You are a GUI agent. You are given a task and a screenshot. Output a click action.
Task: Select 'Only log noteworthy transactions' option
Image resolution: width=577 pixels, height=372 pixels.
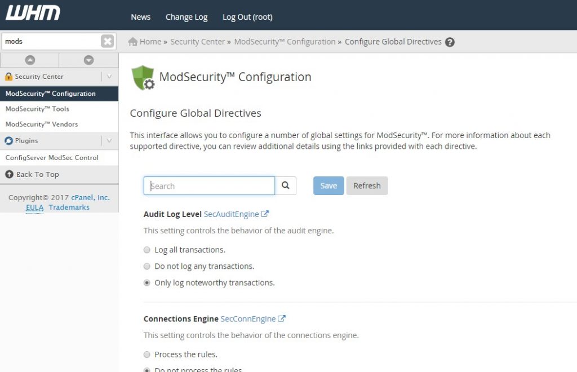147,283
